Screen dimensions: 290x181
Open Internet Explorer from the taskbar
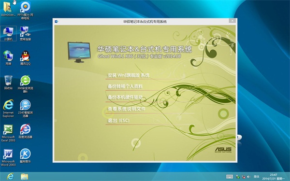coord(10,176)
